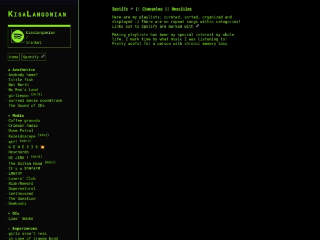Open The Question playlist

click(22, 199)
